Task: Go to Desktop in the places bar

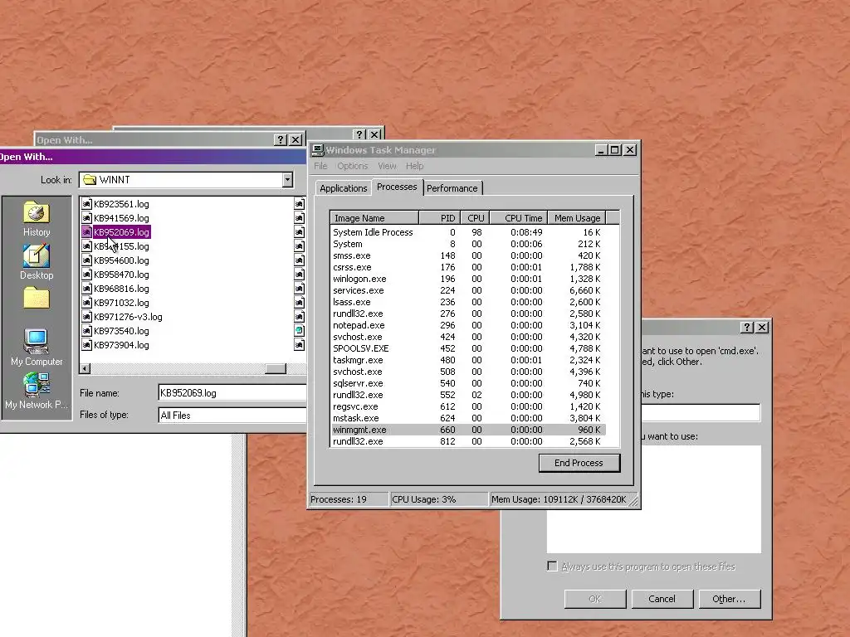Action: click(x=37, y=262)
